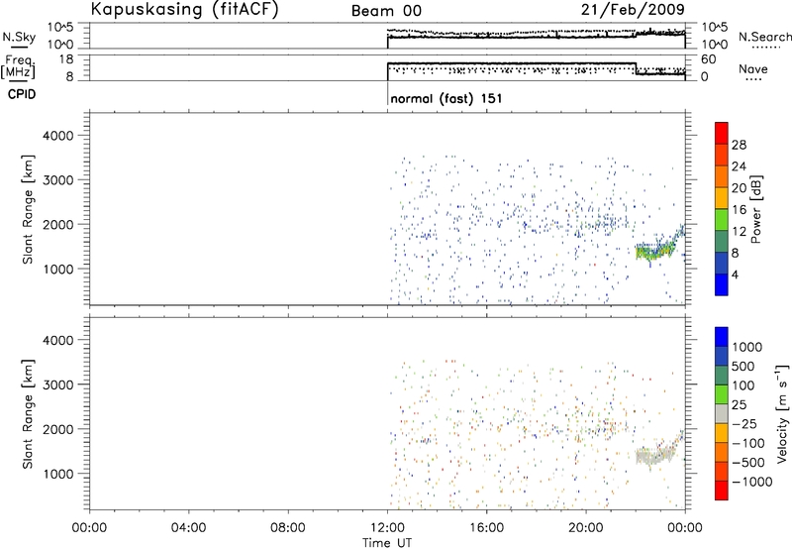Click the 'Beam 00' label

pos(387,11)
